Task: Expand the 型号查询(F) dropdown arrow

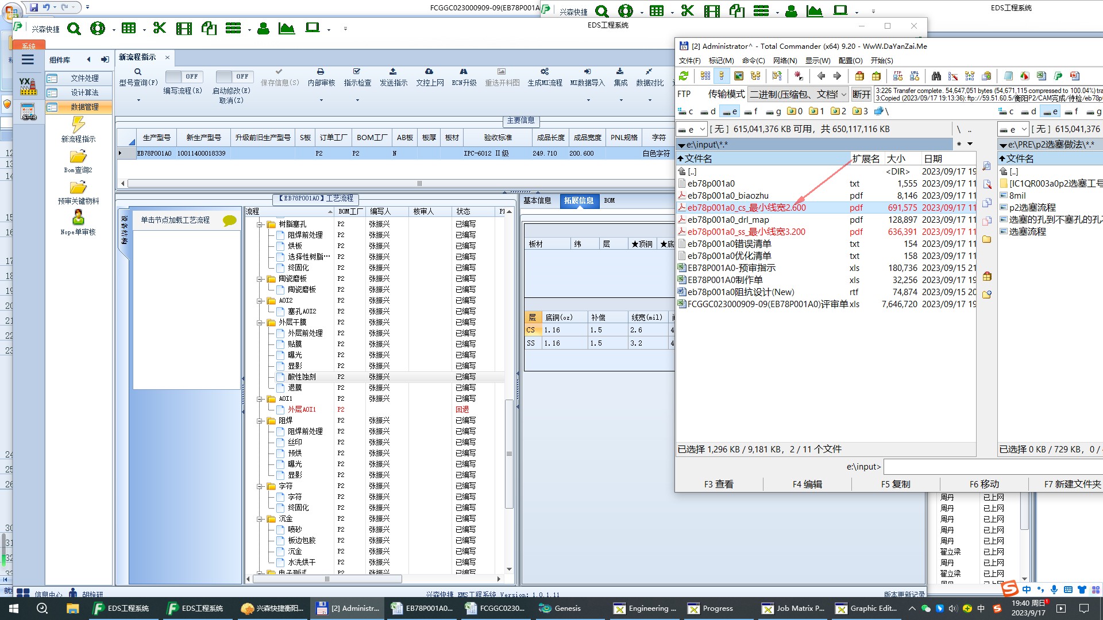Action: (138, 100)
